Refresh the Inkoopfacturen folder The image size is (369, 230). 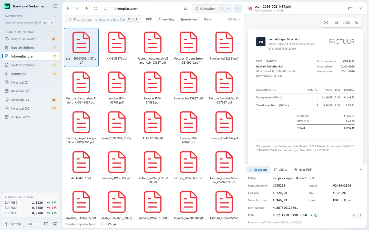click(x=96, y=8)
